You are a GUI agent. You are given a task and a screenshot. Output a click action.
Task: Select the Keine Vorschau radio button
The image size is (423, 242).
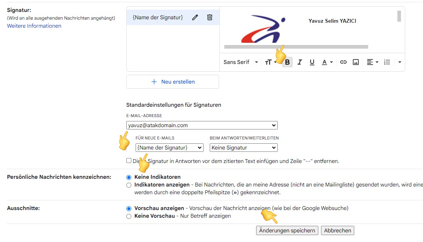click(x=129, y=216)
